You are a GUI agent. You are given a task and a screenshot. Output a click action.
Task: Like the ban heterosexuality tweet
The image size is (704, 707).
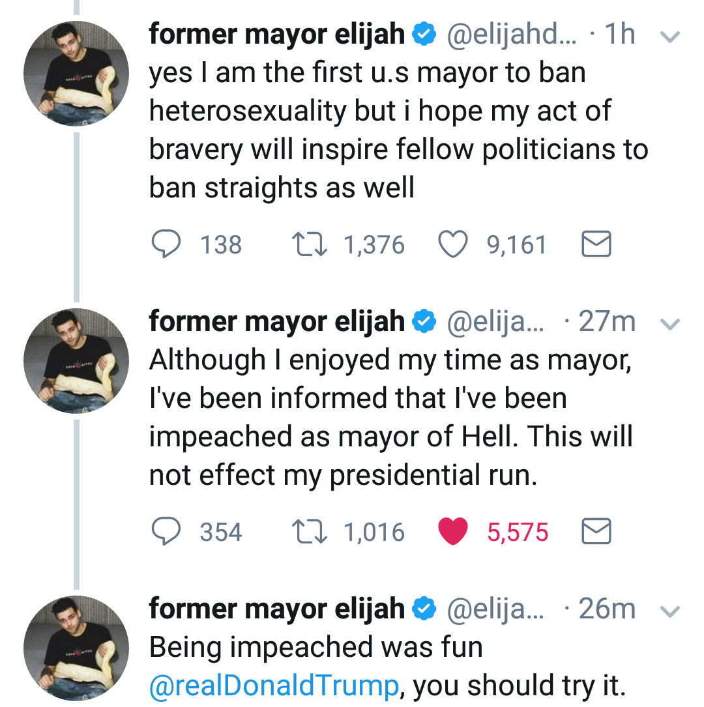(454, 245)
